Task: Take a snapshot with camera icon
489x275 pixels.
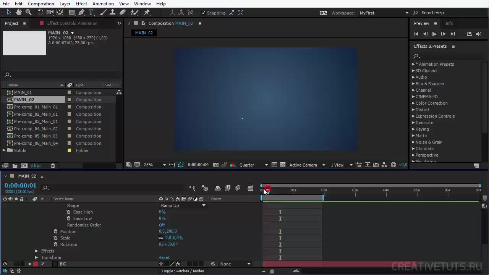Action: coord(216,165)
